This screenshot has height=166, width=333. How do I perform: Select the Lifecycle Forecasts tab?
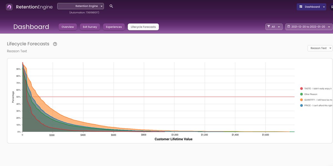tap(143, 27)
